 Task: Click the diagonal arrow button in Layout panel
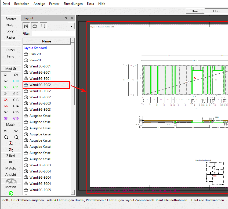tap(71, 26)
